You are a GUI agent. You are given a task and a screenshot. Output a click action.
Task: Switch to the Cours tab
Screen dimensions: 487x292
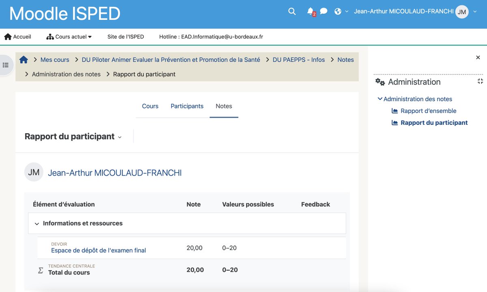pyautogui.click(x=150, y=106)
